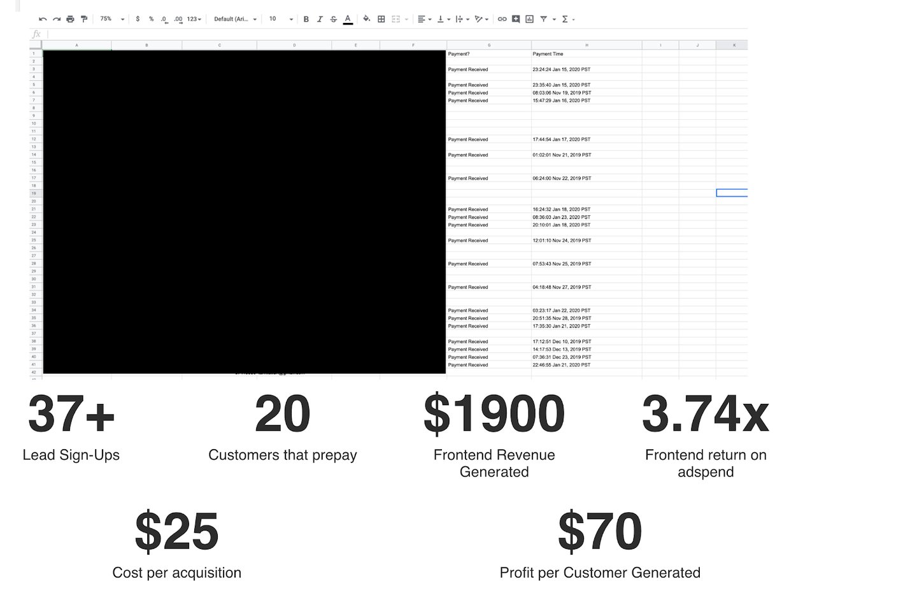The height and width of the screenshot is (593, 917).
Task: Click '07:53:43 Nov 25, 2019 PST' cell
Action: pyautogui.click(x=586, y=264)
